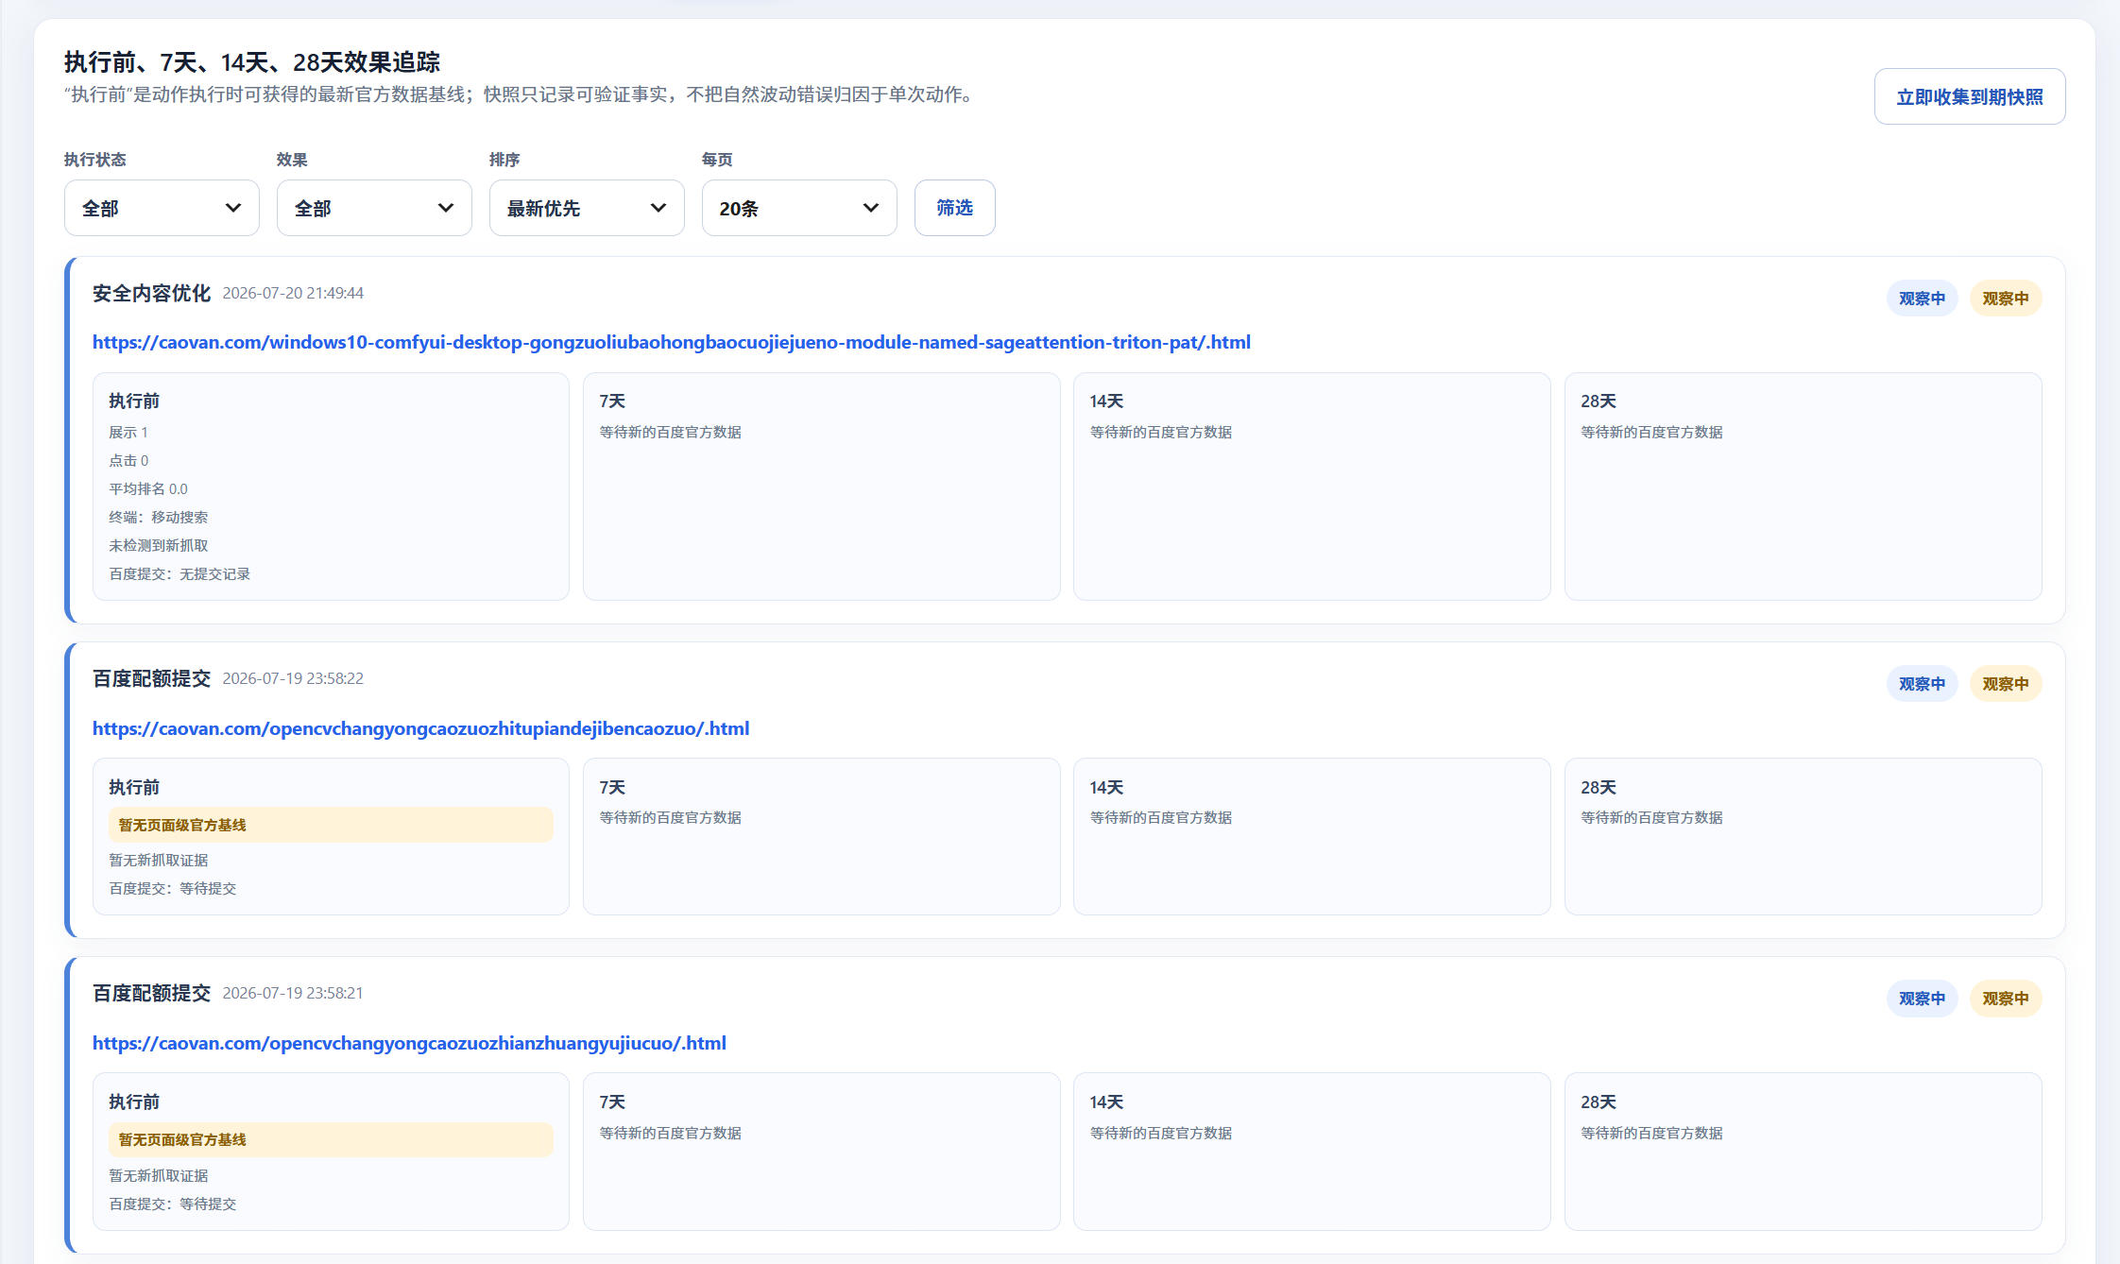Click the 平均排名 0.0 text
This screenshot has height=1264, width=2120.
coord(148,489)
